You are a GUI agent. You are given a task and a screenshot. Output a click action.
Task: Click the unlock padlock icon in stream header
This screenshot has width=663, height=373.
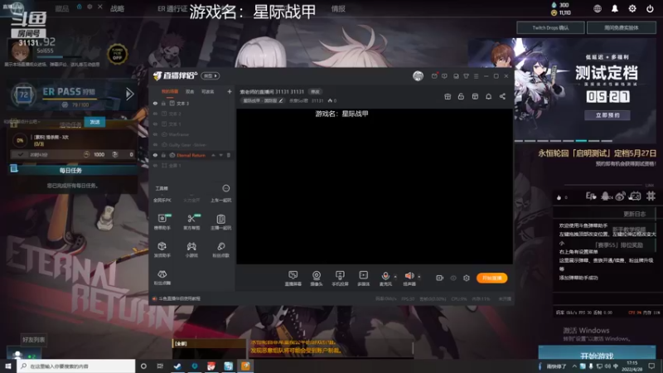461,96
